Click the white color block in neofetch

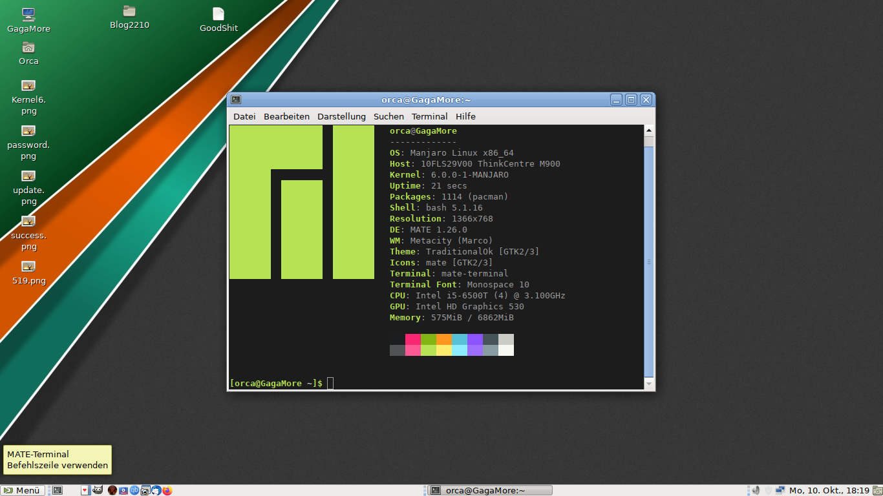pyautogui.click(x=506, y=350)
